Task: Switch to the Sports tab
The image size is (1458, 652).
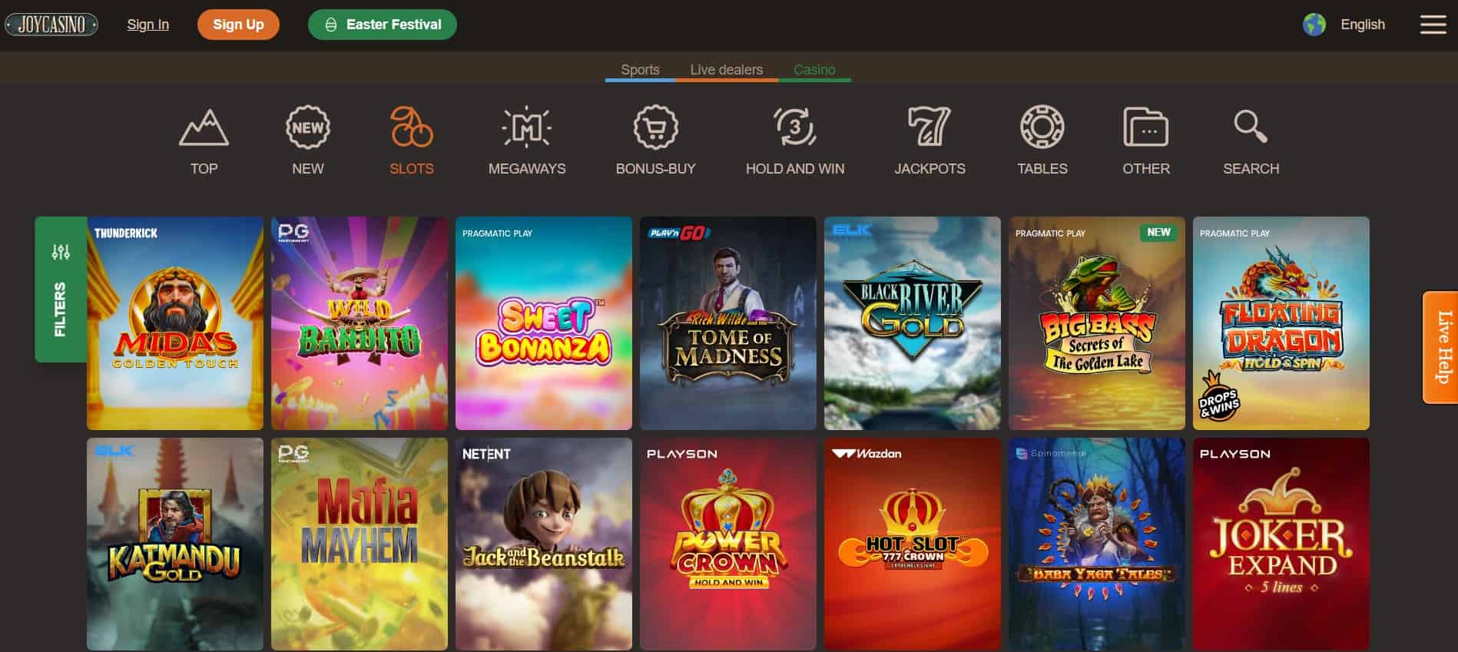Action: pos(640,69)
